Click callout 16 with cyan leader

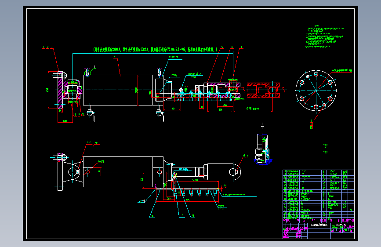pyautogui.click(x=152, y=216)
